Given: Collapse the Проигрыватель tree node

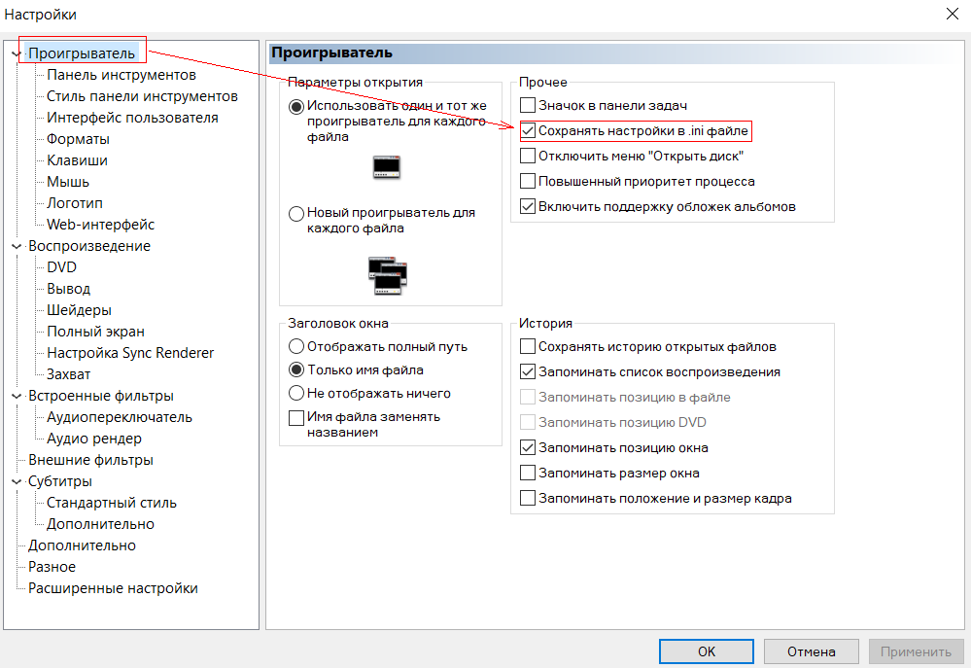Looking at the screenshot, I should [16, 53].
